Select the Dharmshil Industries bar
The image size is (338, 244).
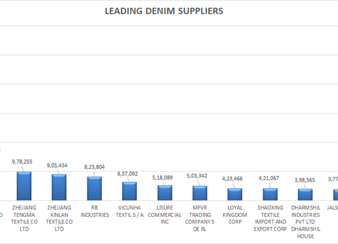305,194
